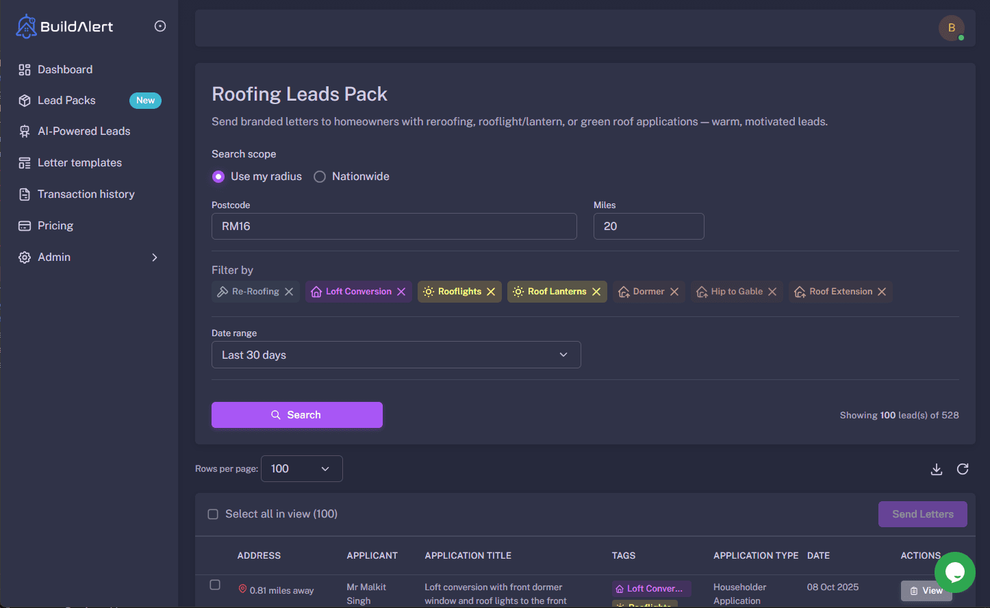Open the Rows per page dropdown
This screenshot has width=990, height=608.
pos(301,469)
